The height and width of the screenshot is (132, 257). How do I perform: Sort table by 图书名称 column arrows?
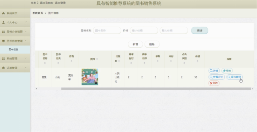click(45, 63)
